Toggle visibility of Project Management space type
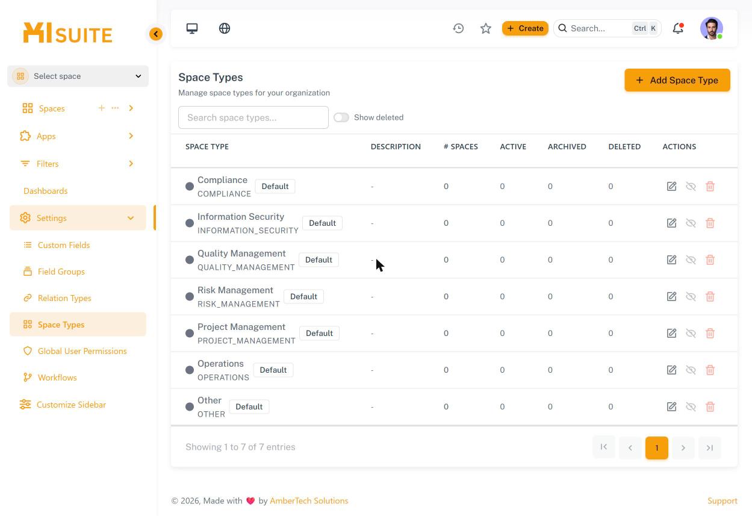 point(691,334)
